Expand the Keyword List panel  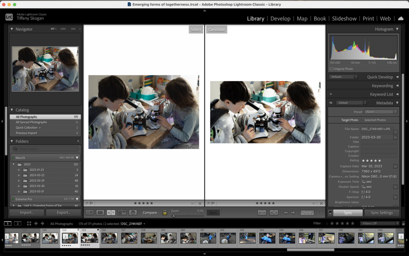tap(397, 94)
